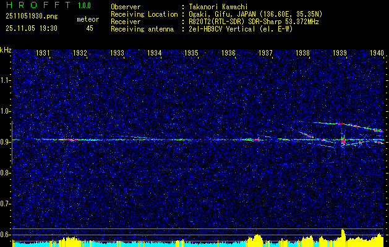Click the Receiving Location field label

tap(144, 14)
